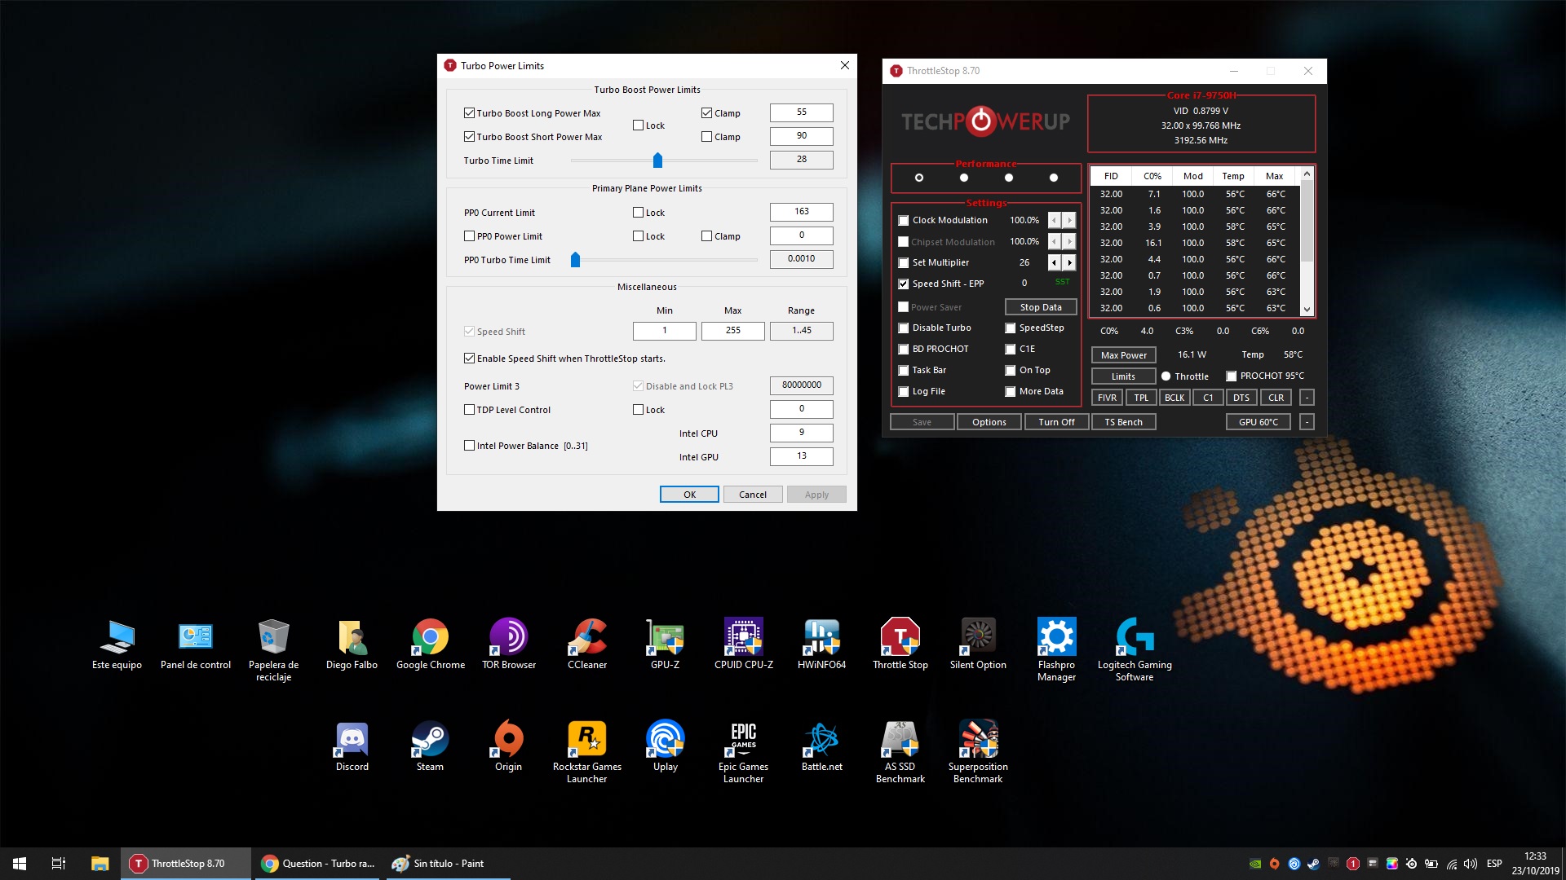Click the PP0 Current Limit value field
The image size is (1566, 880).
[801, 212]
